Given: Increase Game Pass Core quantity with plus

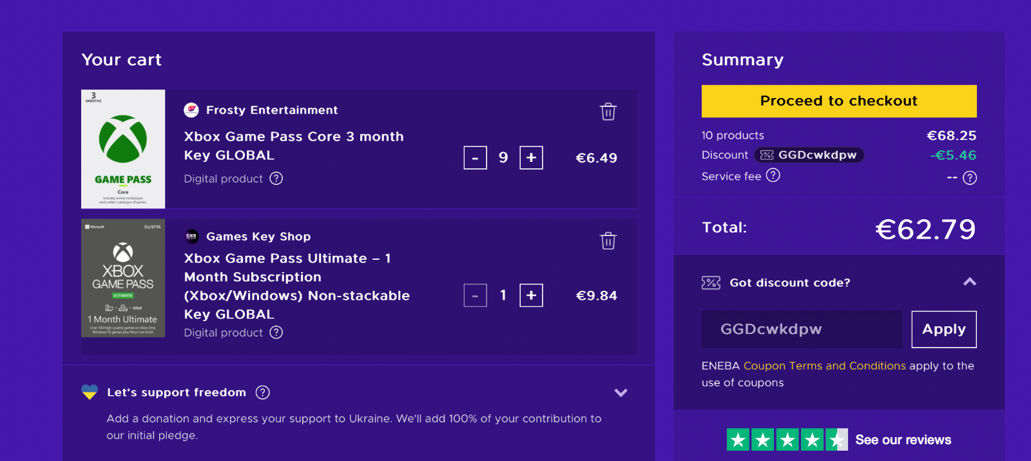Looking at the screenshot, I should (531, 158).
